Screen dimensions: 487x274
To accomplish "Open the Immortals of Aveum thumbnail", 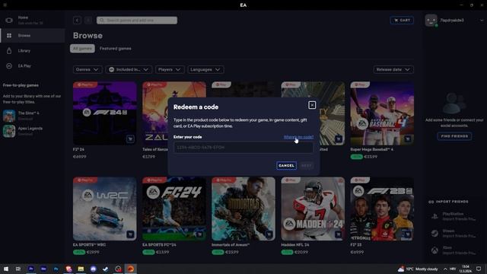I will tap(243, 209).
